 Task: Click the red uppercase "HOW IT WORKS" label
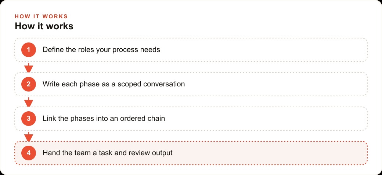click(41, 16)
